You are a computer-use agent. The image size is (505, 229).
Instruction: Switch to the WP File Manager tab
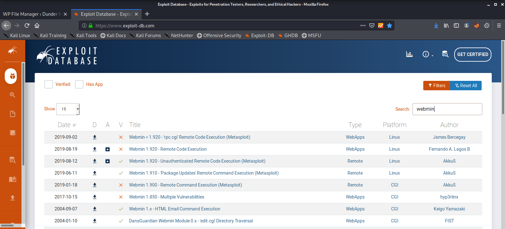point(35,14)
